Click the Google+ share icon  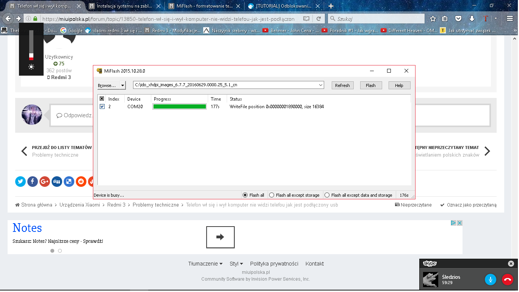click(x=45, y=182)
